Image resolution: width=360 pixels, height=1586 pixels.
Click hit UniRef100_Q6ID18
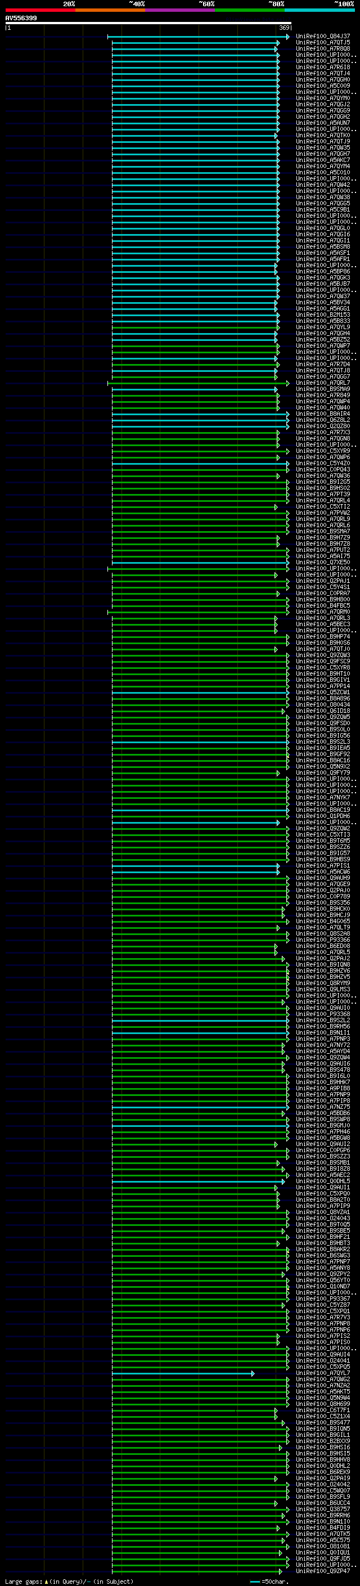click(x=323, y=711)
